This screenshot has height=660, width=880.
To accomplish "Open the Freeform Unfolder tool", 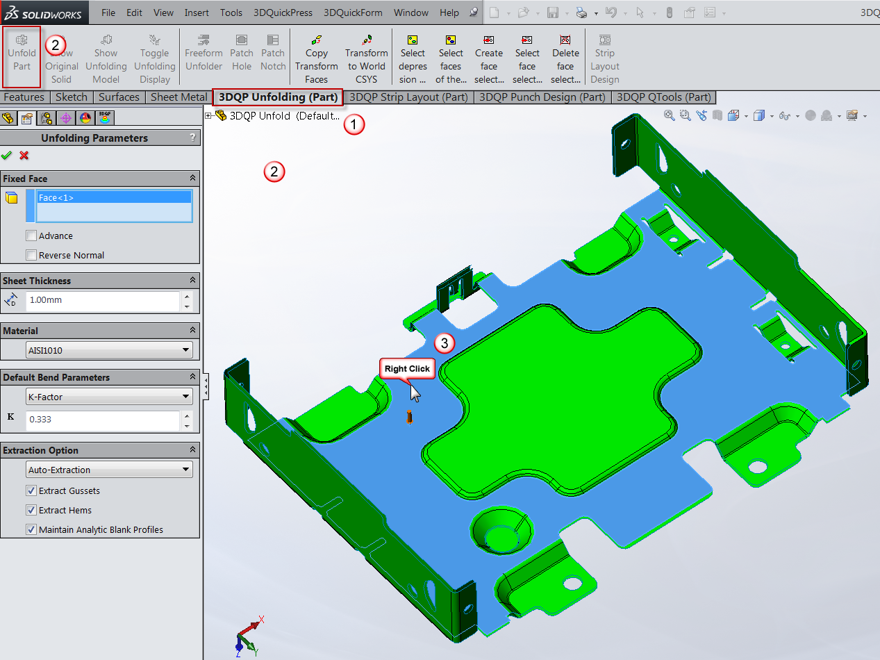I will pos(204,53).
